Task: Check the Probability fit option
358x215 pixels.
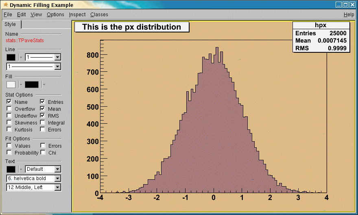Action: (x=9, y=153)
